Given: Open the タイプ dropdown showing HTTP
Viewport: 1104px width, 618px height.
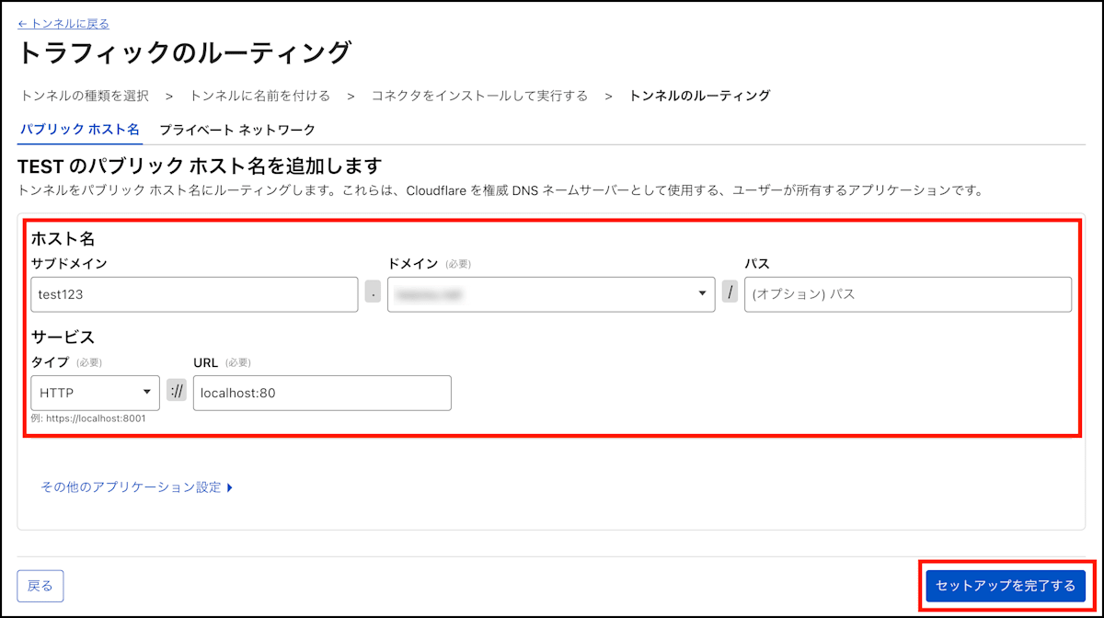Looking at the screenshot, I should 96,393.
